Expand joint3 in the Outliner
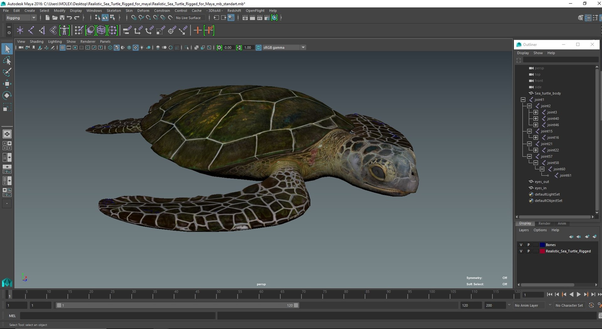Screen dimensions: 602x329 coord(536,112)
